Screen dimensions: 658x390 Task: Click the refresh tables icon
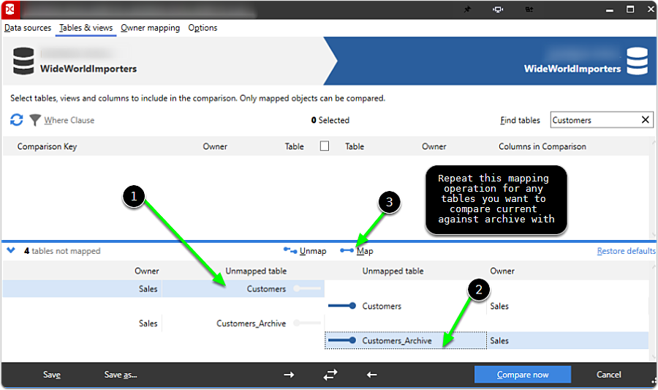(x=16, y=120)
